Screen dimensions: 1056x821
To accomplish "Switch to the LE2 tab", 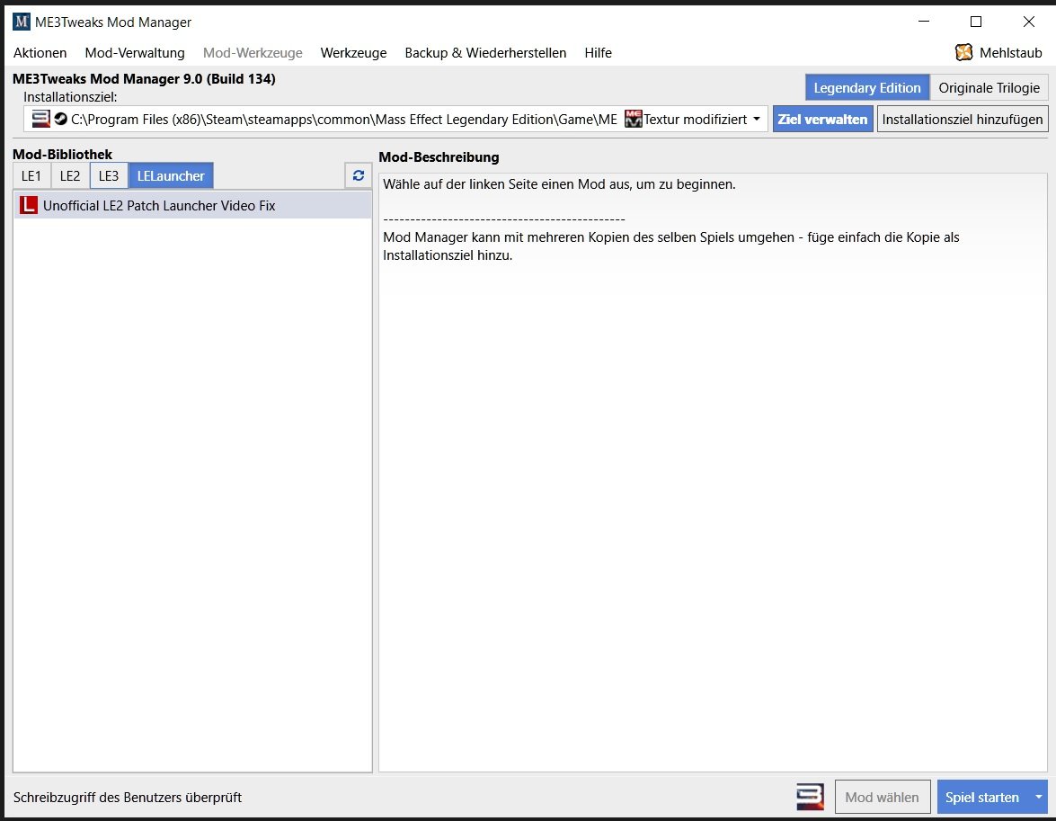I will (x=70, y=176).
